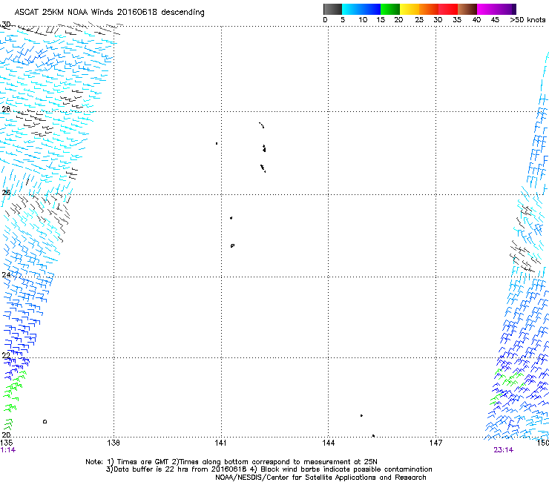Click the brown 35-40 knots color band
The width and height of the screenshot is (549, 482).
467,9
